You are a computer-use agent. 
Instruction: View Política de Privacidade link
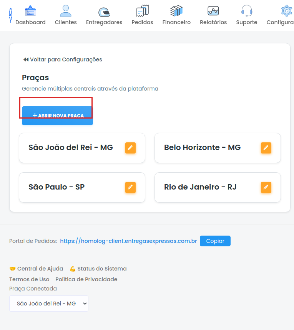(86, 279)
